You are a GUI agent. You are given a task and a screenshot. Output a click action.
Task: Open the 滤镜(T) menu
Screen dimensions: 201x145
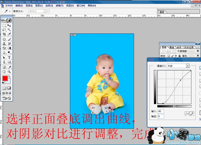tap(60, 6)
